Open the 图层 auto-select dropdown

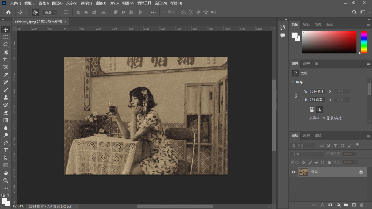(50, 12)
